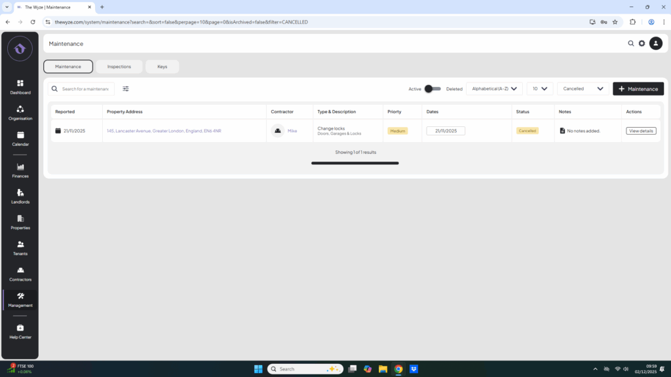Click the horizontal scrollbar under the table
The image size is (671, 377).
[355, 163]
